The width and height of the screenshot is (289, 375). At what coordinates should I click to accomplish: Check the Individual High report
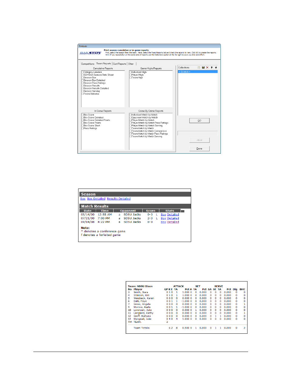tap(131, 72)
